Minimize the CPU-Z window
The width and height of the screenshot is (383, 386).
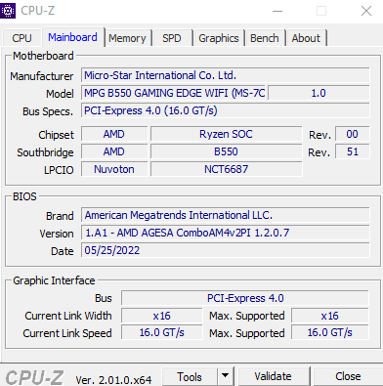point(277,11)
